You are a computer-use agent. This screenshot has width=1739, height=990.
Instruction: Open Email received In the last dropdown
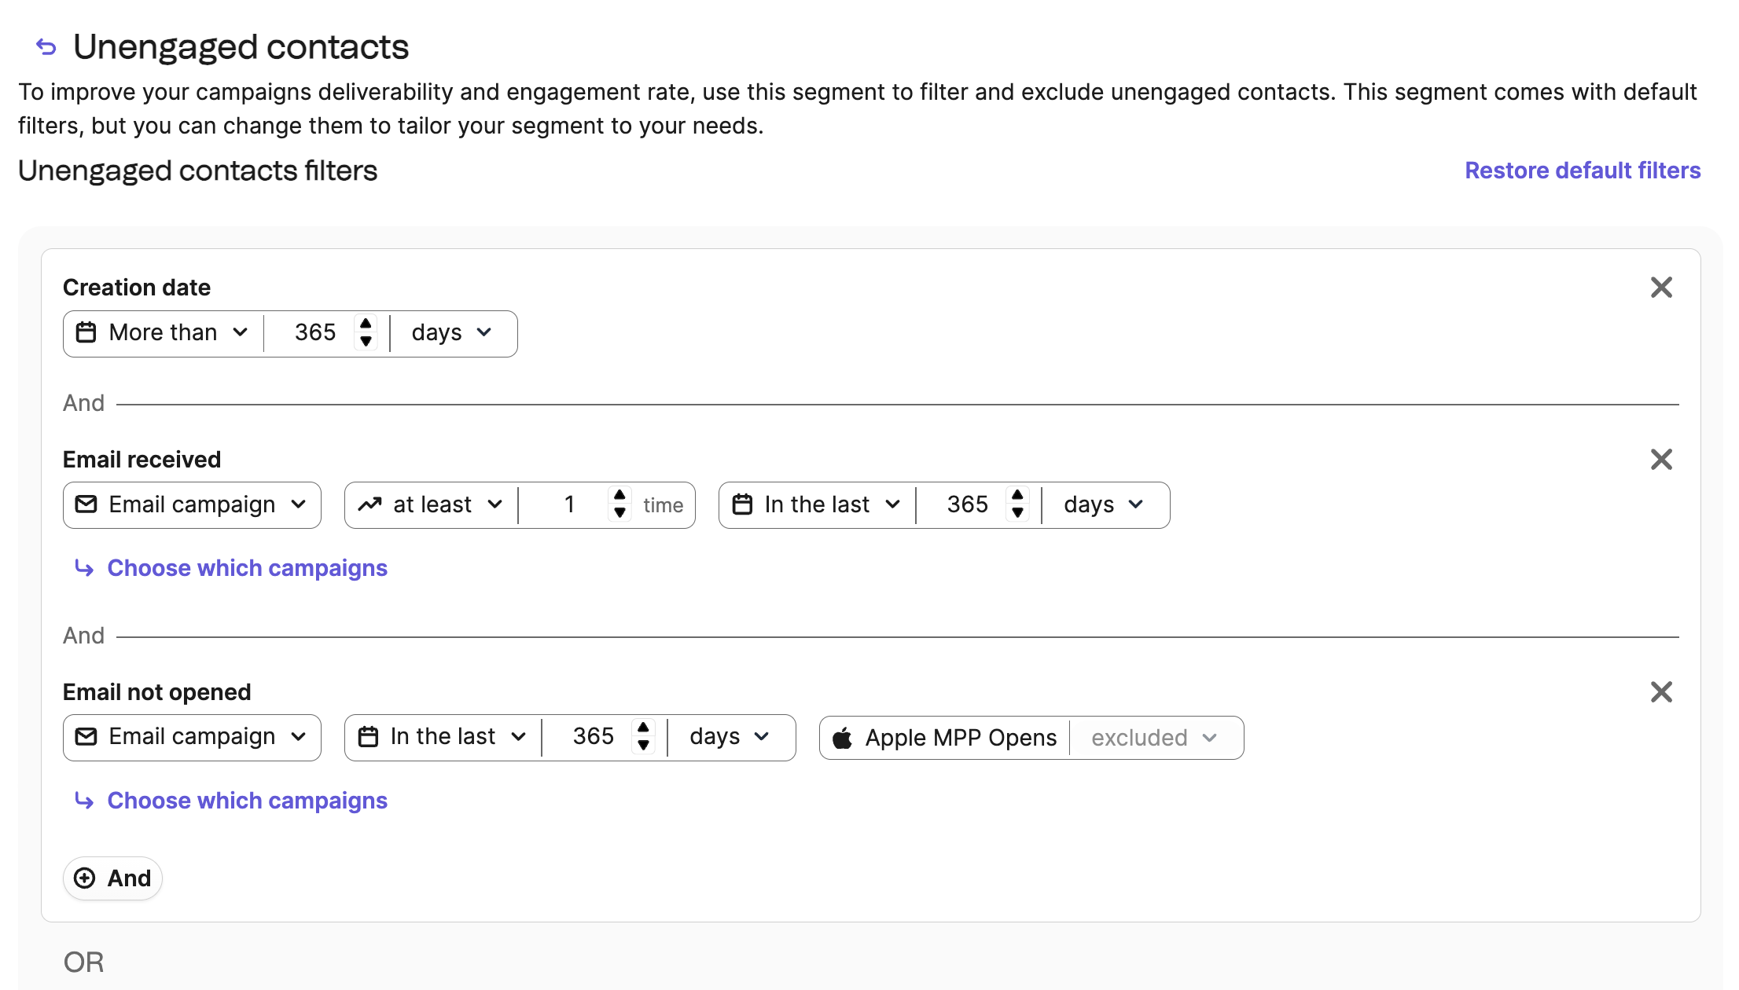818,505
